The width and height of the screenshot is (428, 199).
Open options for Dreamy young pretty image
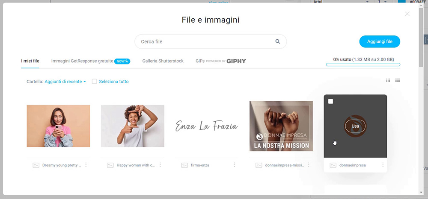(x=86, y=165)
